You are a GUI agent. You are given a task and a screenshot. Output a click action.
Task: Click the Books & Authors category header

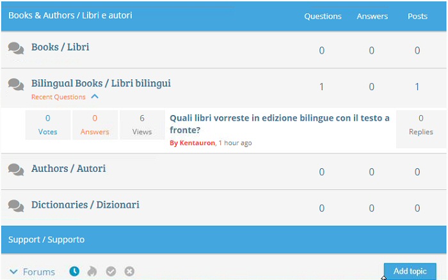coord(70,15)
